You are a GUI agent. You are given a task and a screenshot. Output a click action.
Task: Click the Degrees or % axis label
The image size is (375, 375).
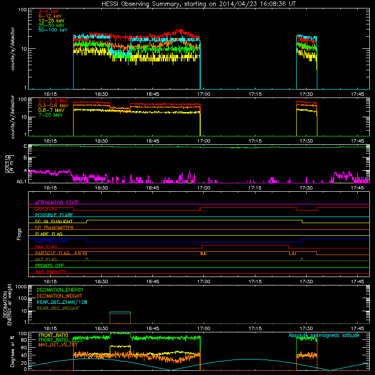pos(12,351)
